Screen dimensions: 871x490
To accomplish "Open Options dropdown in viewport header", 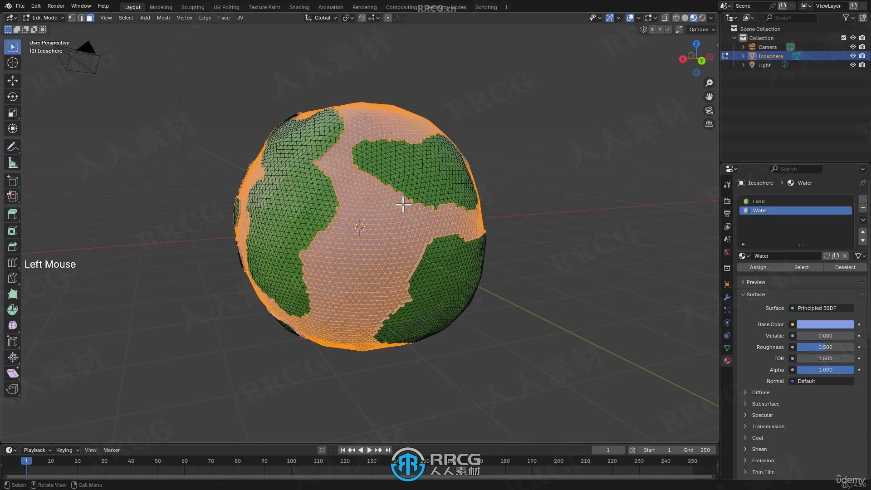I will (x=701, y=29).
